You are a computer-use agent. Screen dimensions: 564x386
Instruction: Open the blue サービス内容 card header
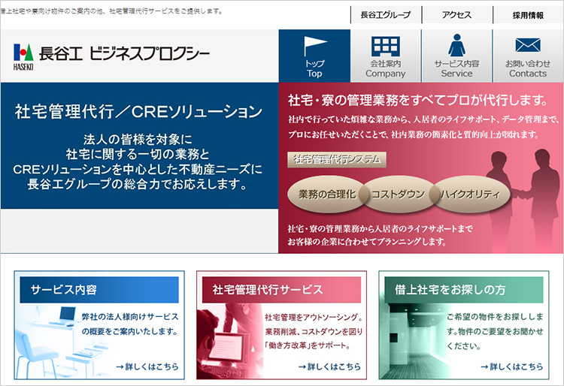99,289
